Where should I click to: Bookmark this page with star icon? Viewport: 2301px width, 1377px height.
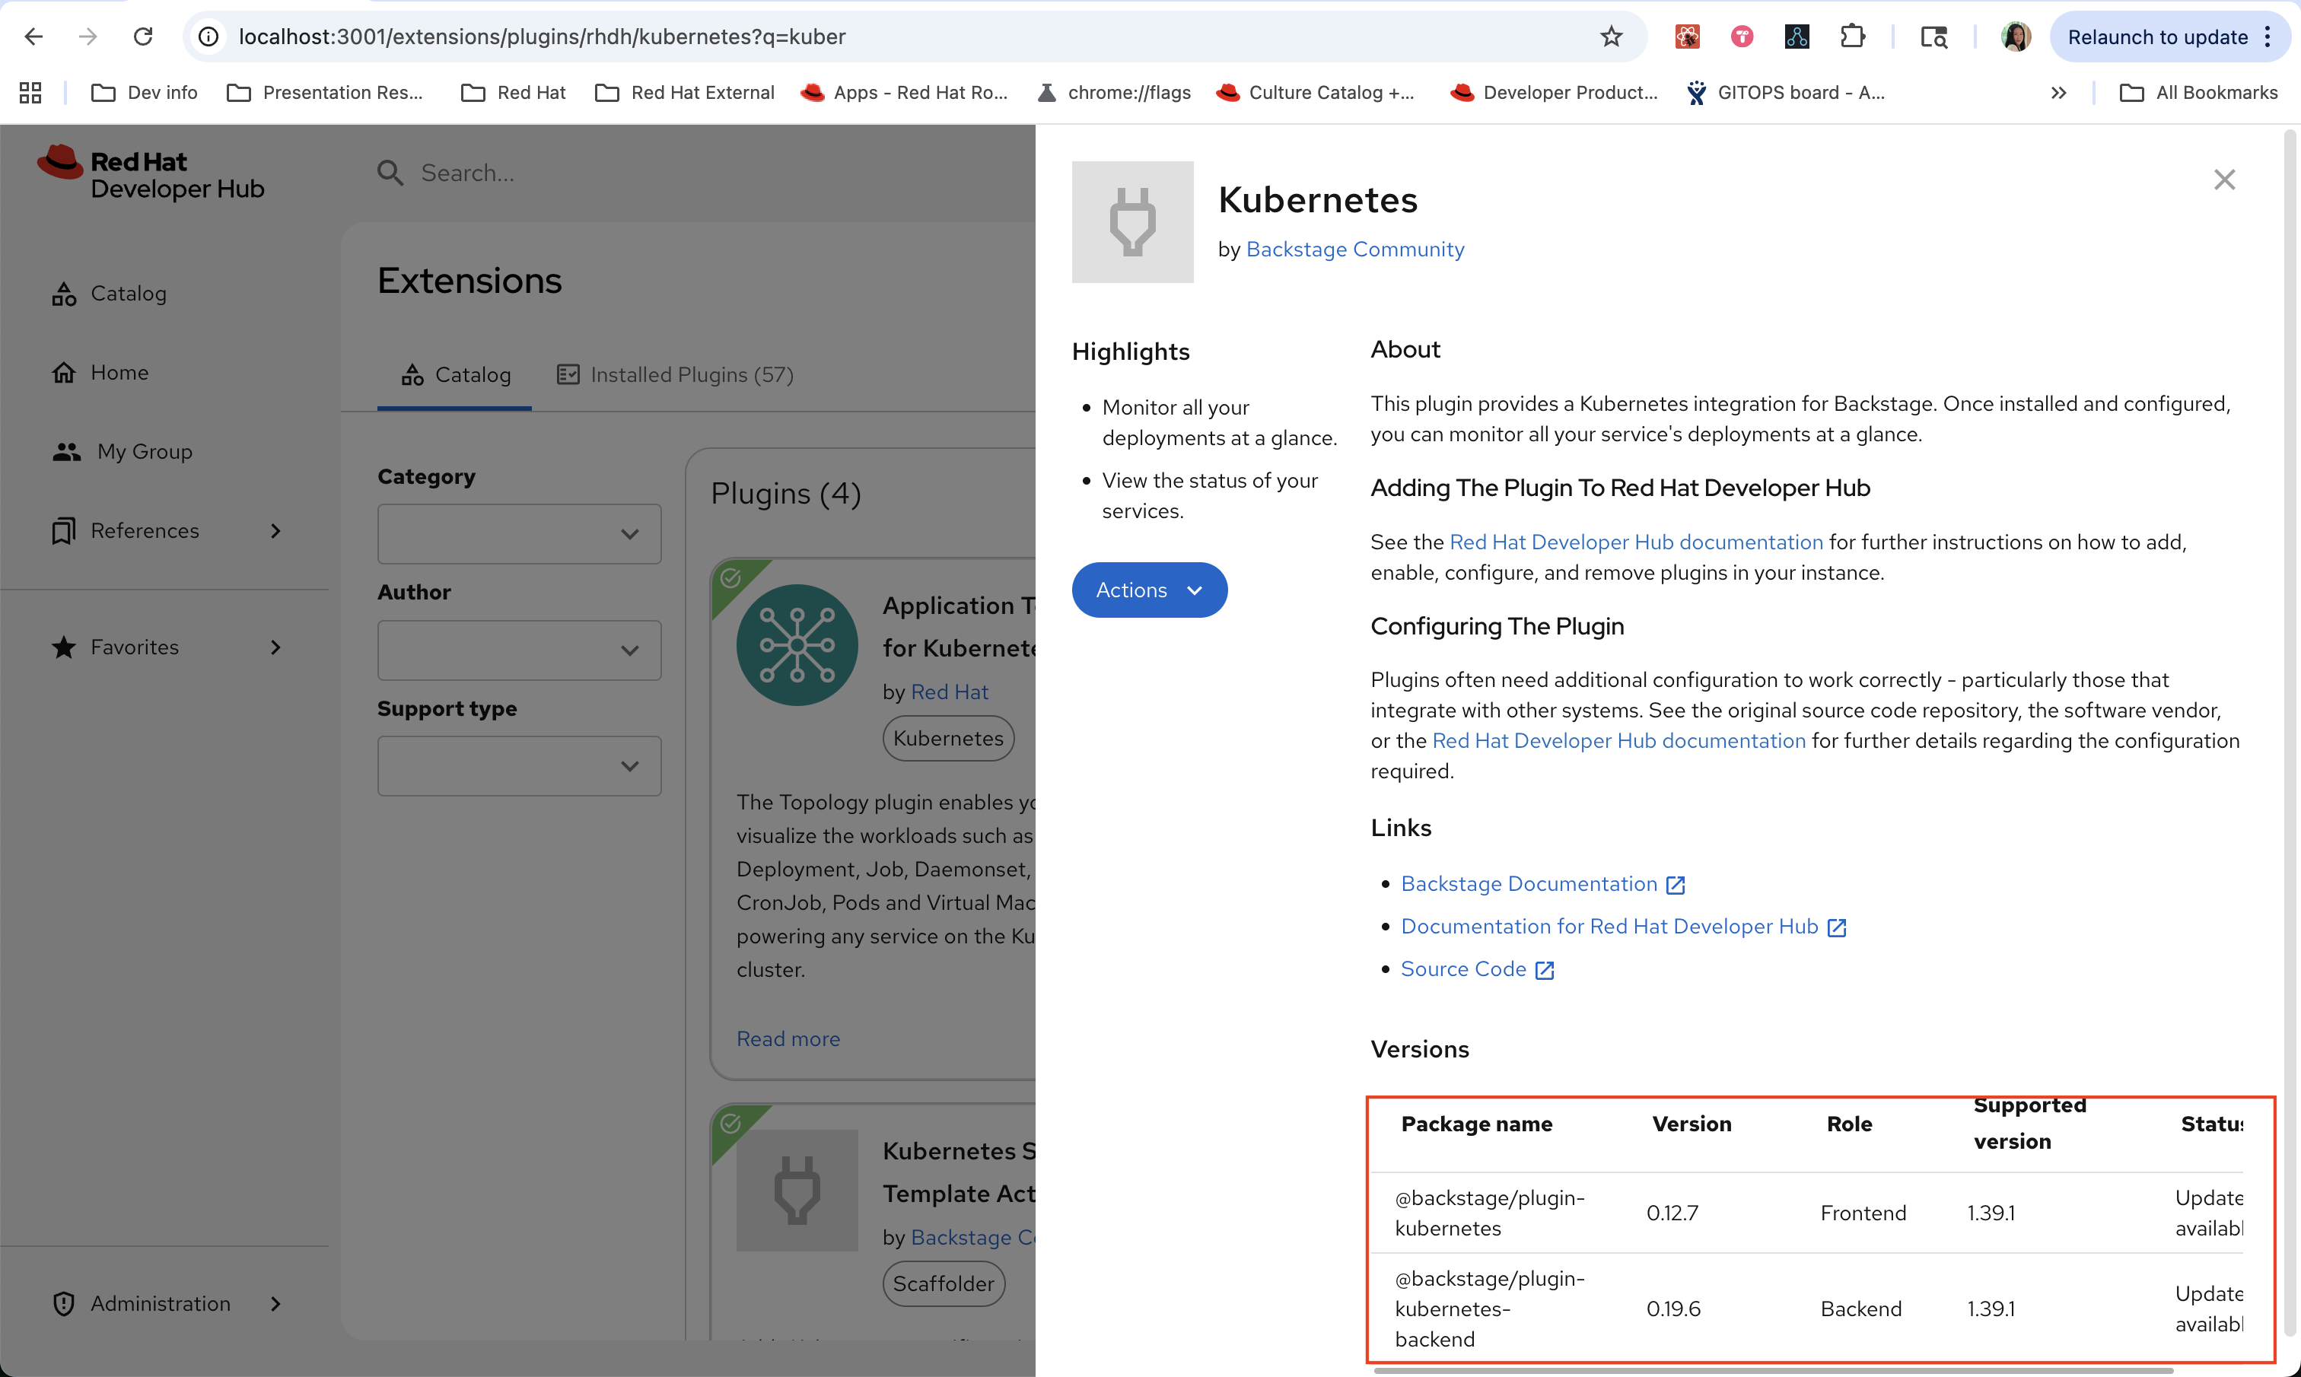click(x=1611, y=37)
